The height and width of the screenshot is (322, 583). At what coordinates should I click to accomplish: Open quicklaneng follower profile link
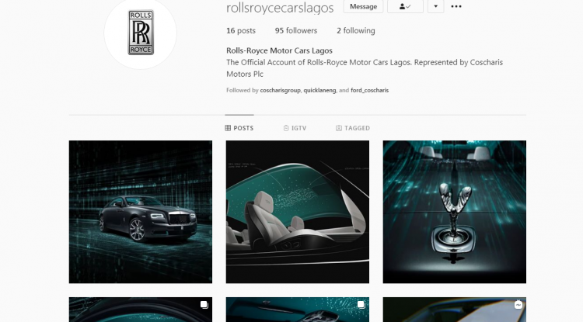(x=319, y=90)
